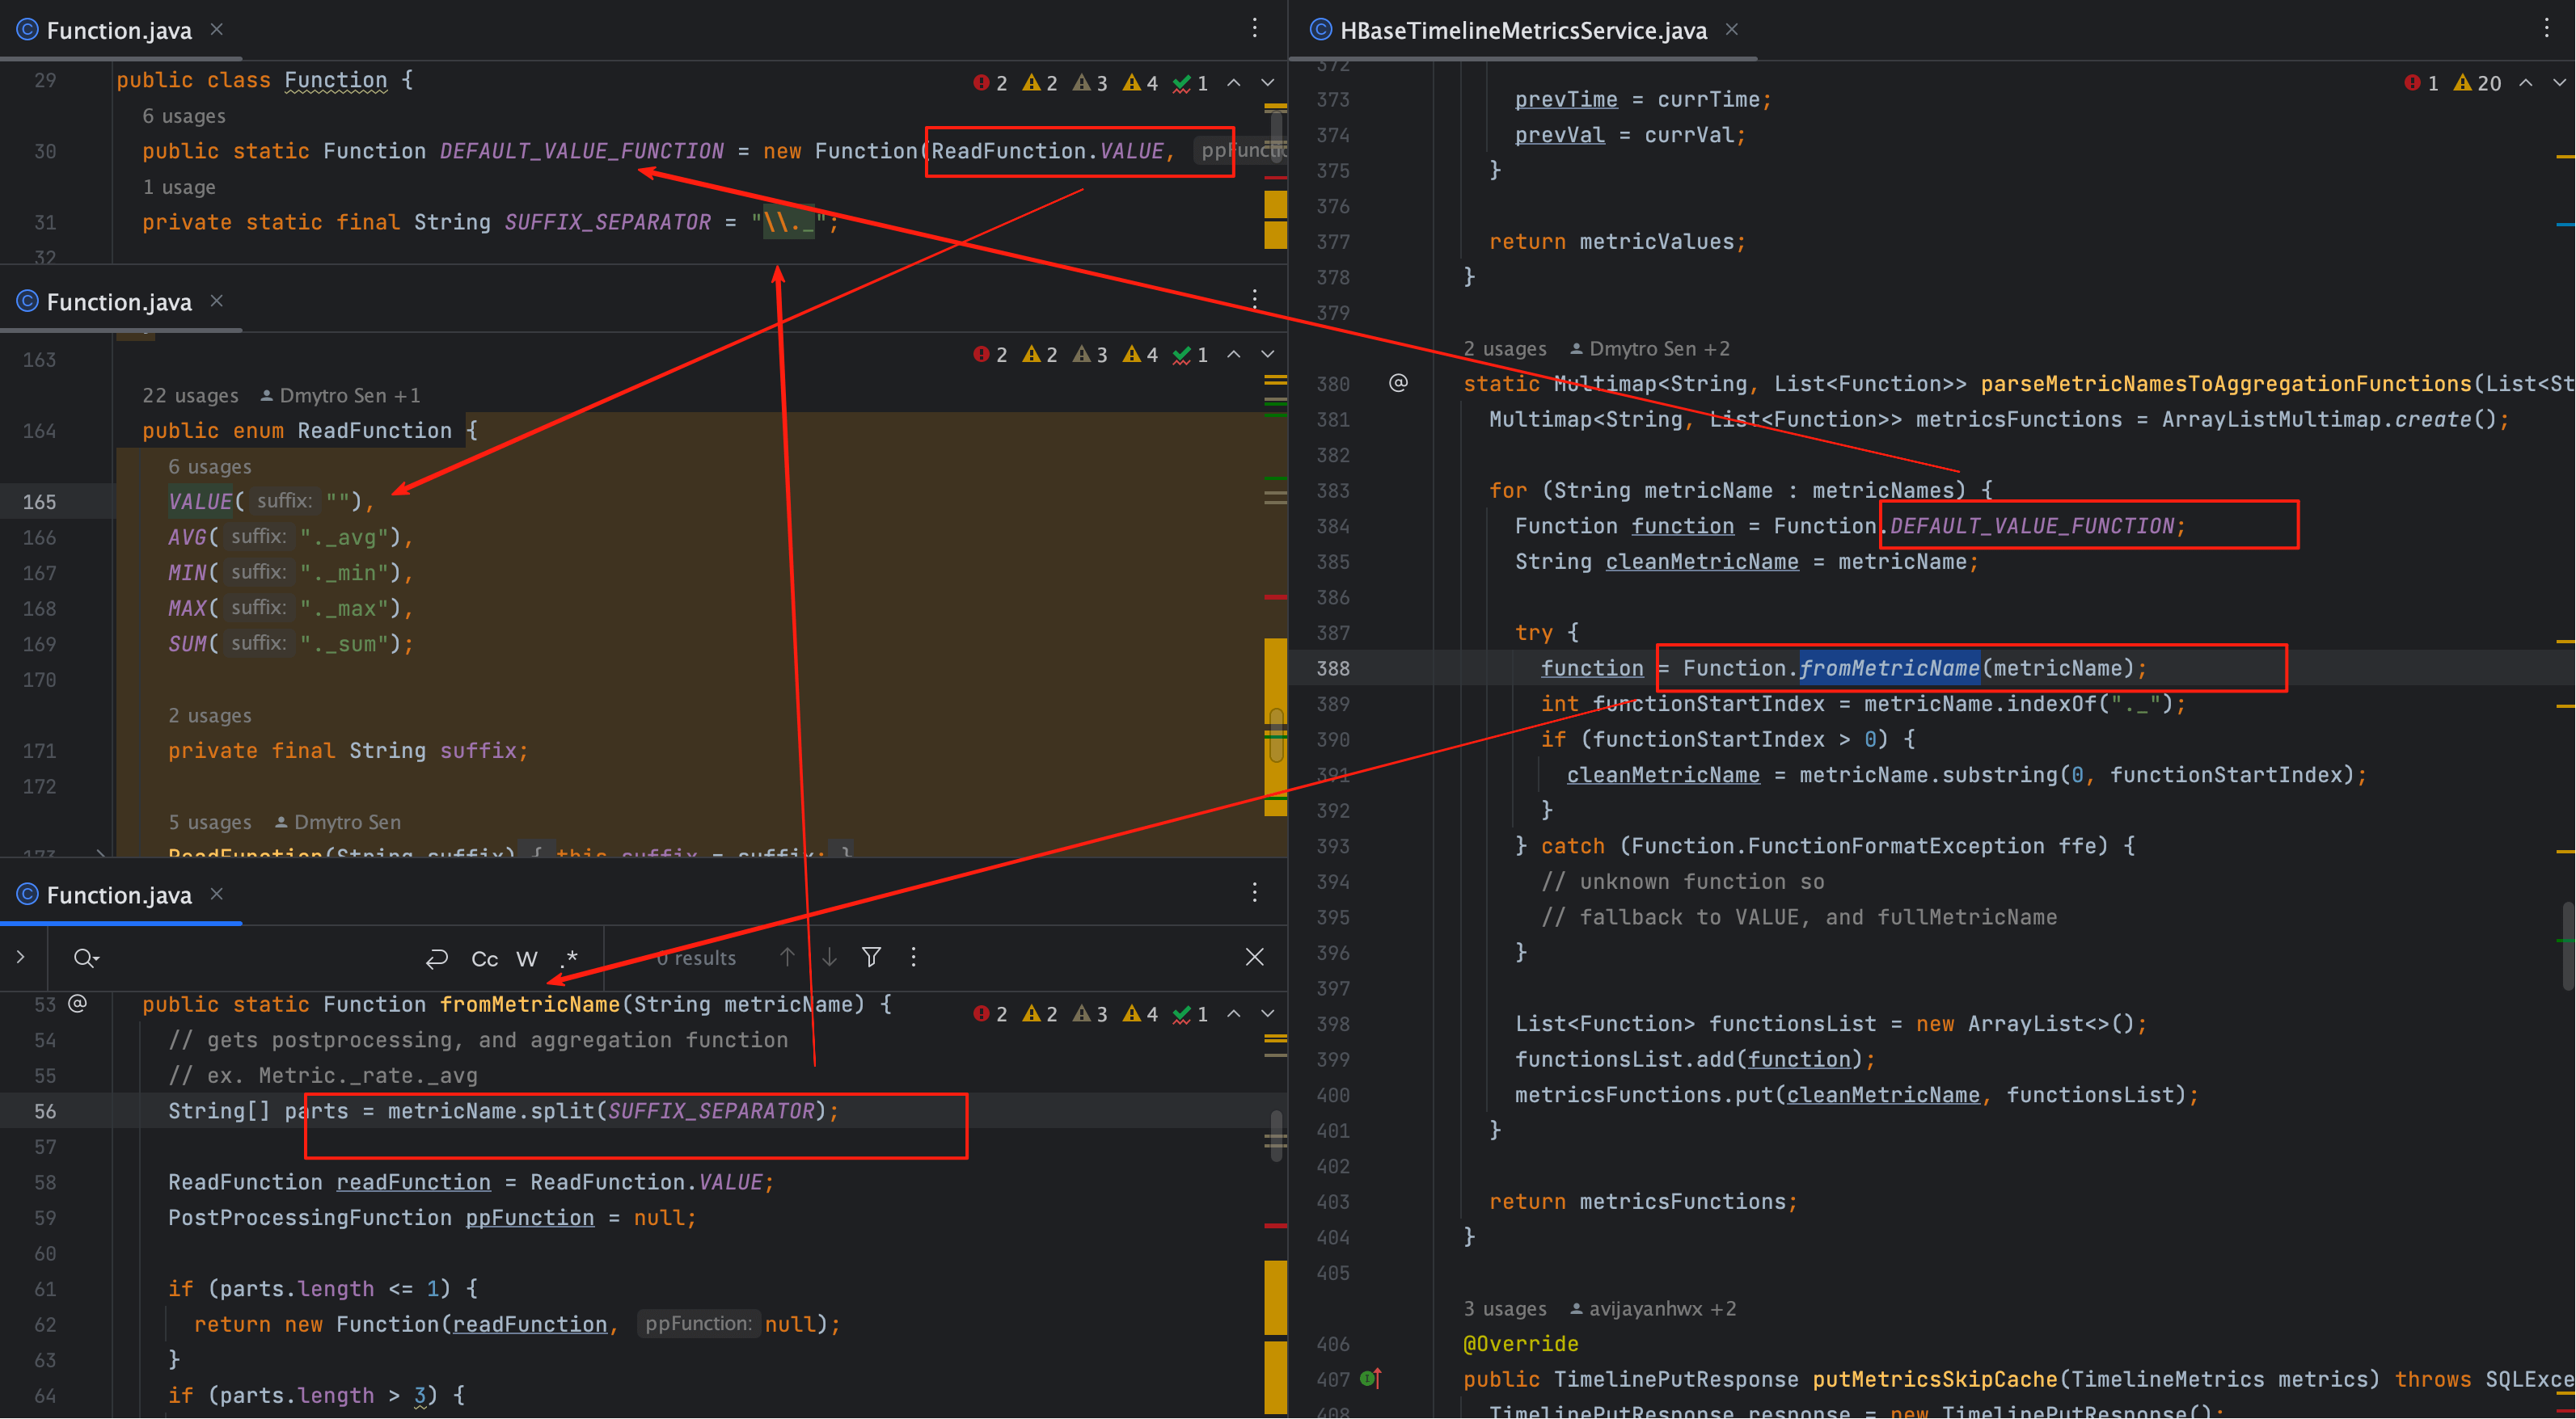Go to next occurrence arrow in find bar

click(x=829, y=958)
